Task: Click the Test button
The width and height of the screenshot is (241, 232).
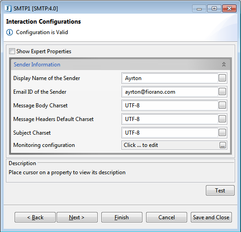Action: click(220, 190)
